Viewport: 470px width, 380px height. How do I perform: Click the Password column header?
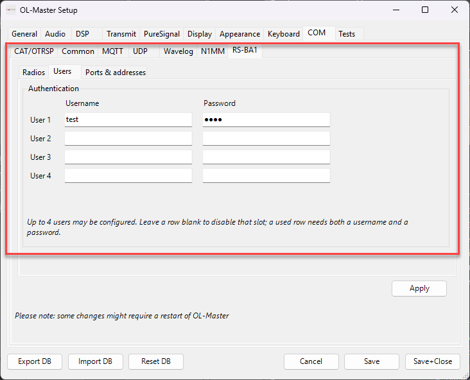pos(220,103)
